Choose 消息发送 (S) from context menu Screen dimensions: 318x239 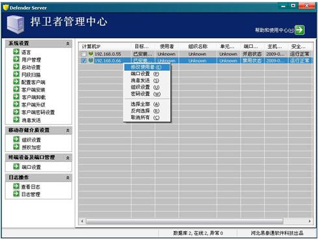pyautogui.click(x=147, y=81)
